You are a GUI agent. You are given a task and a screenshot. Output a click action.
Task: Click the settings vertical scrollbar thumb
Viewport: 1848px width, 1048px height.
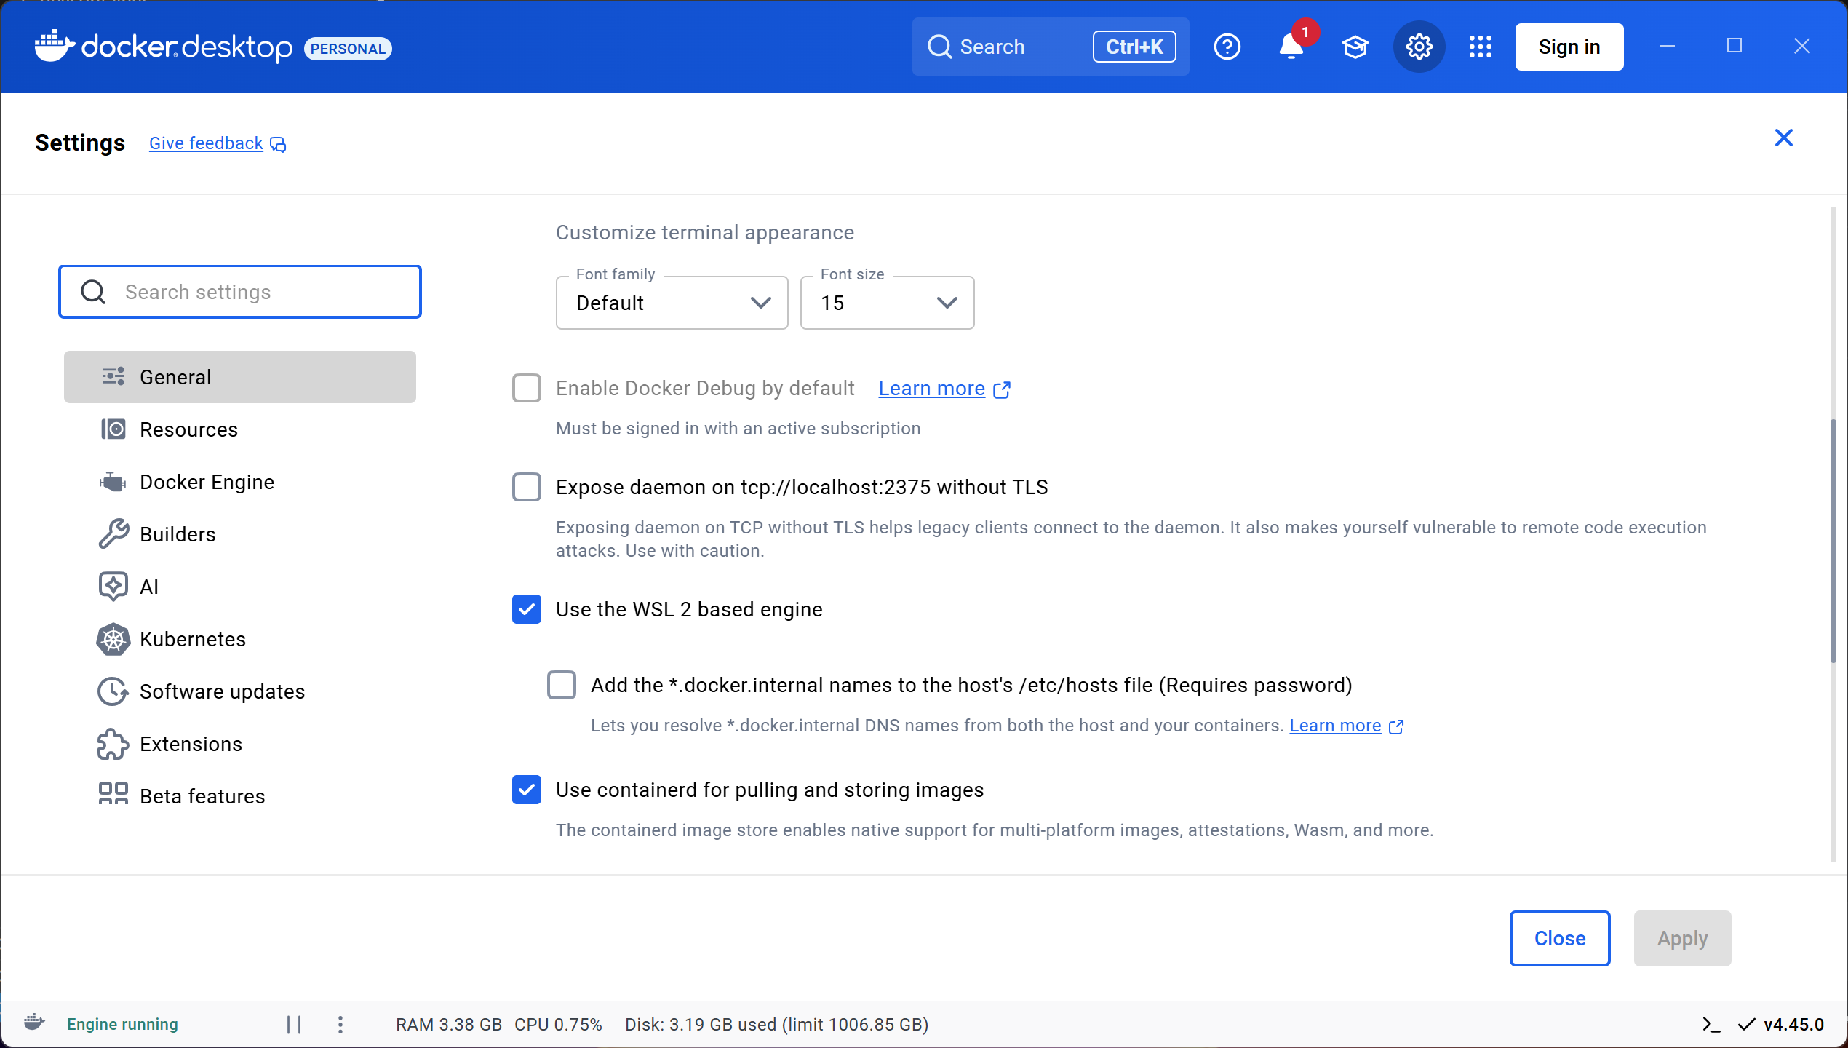click(1833, 541)
